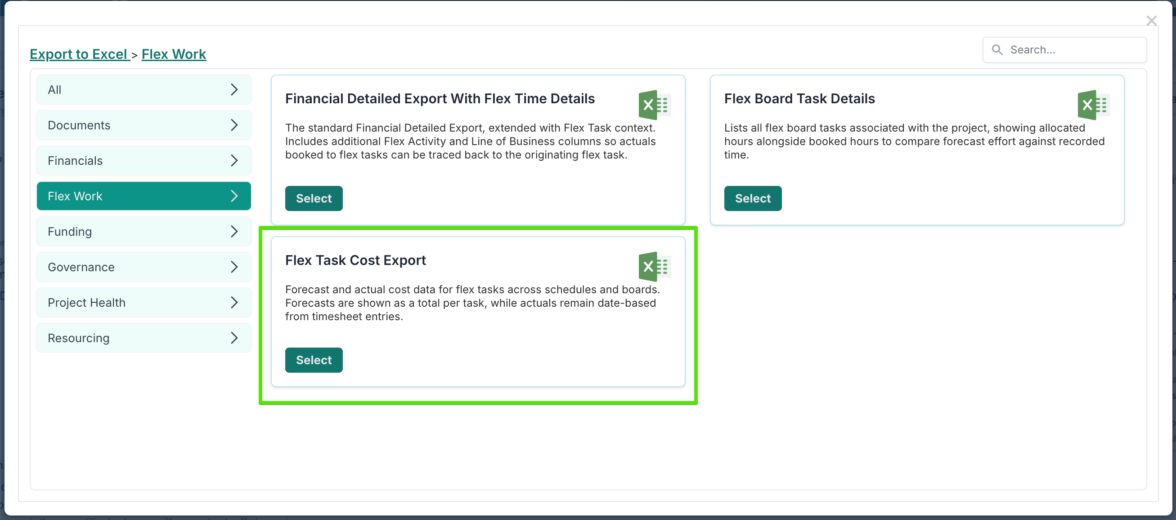Expand the Governance category chevron
The width and height of the screenshot is (1176, 520).
(234, 267)
